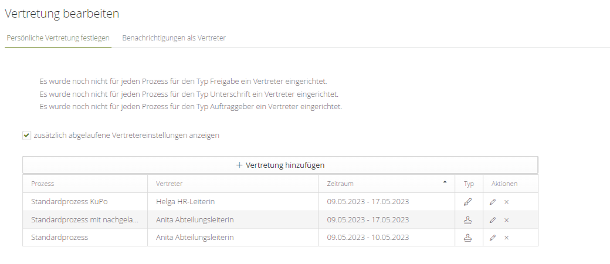The image size is (610, 264).
Task: Toggle sort arrow in Zeitraum column
Action: point(445,182)
